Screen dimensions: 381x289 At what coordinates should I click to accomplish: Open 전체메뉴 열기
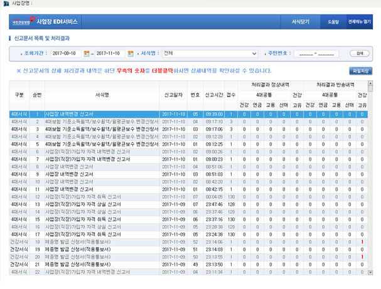(x=360, y=22)
